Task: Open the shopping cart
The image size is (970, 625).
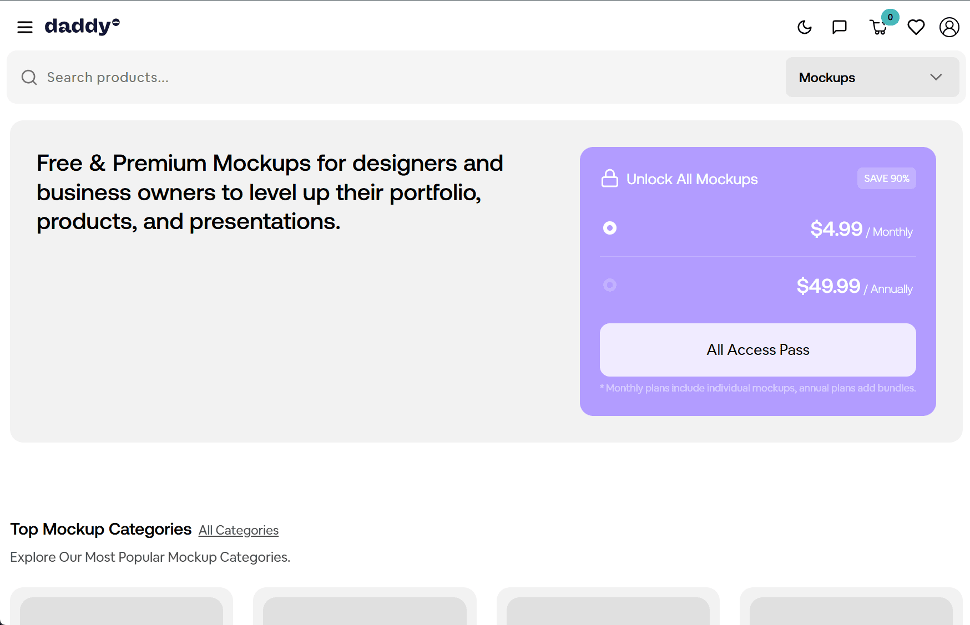Action: click(878, 28)
